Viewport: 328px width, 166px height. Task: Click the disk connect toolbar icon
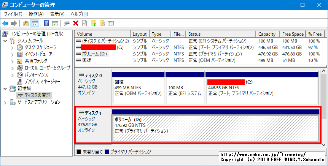[x=67, y=23]
